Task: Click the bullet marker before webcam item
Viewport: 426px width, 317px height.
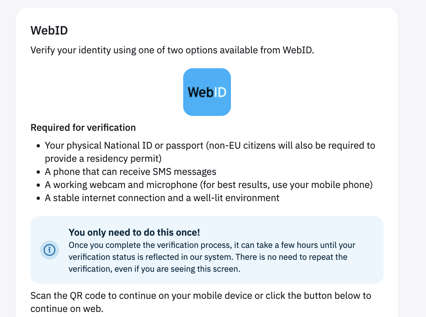Action: click(x=38, y=185)
